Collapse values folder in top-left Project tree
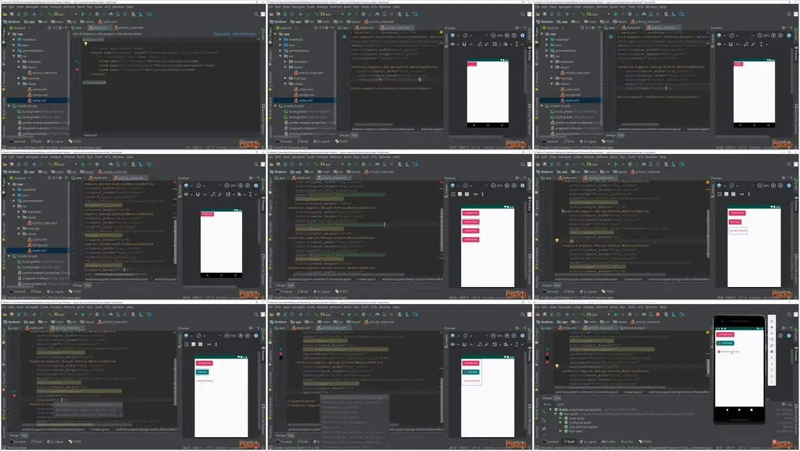This screenshot has height=451, width=800. tap(19, 84)
